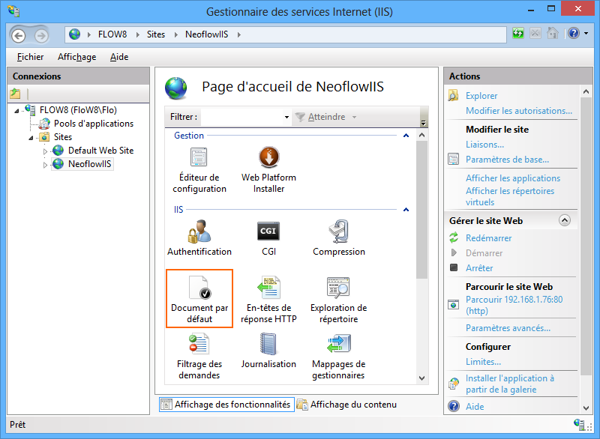The width and height of the screenshot is (600, 439).
Task: Open Paramètres de base link
Action: (x=507, y=160)
